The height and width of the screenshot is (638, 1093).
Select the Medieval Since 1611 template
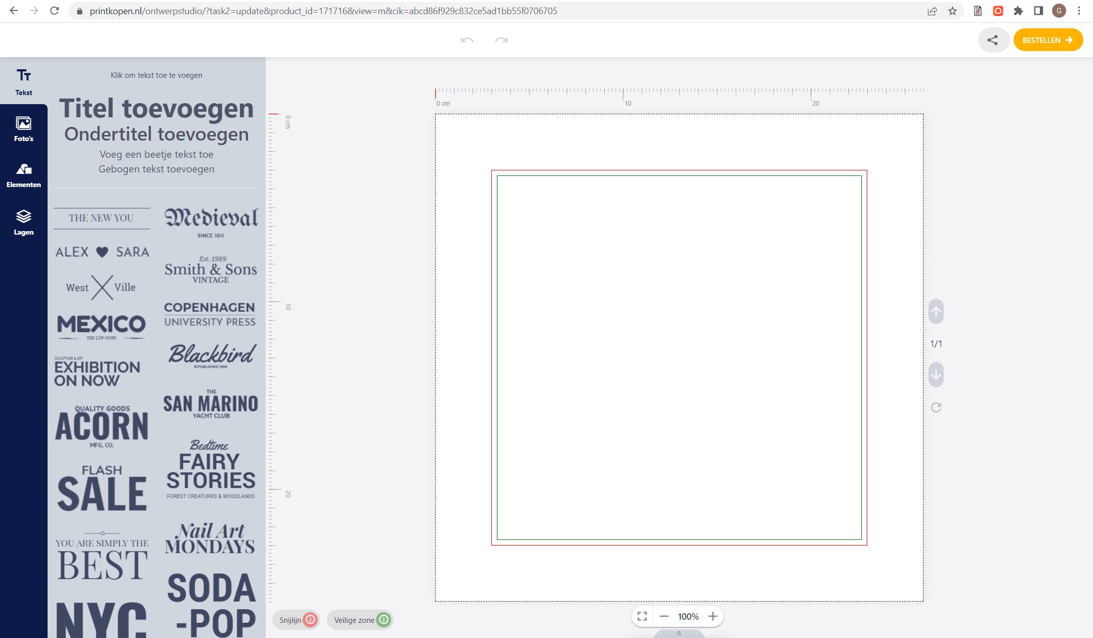pos(211,222)
